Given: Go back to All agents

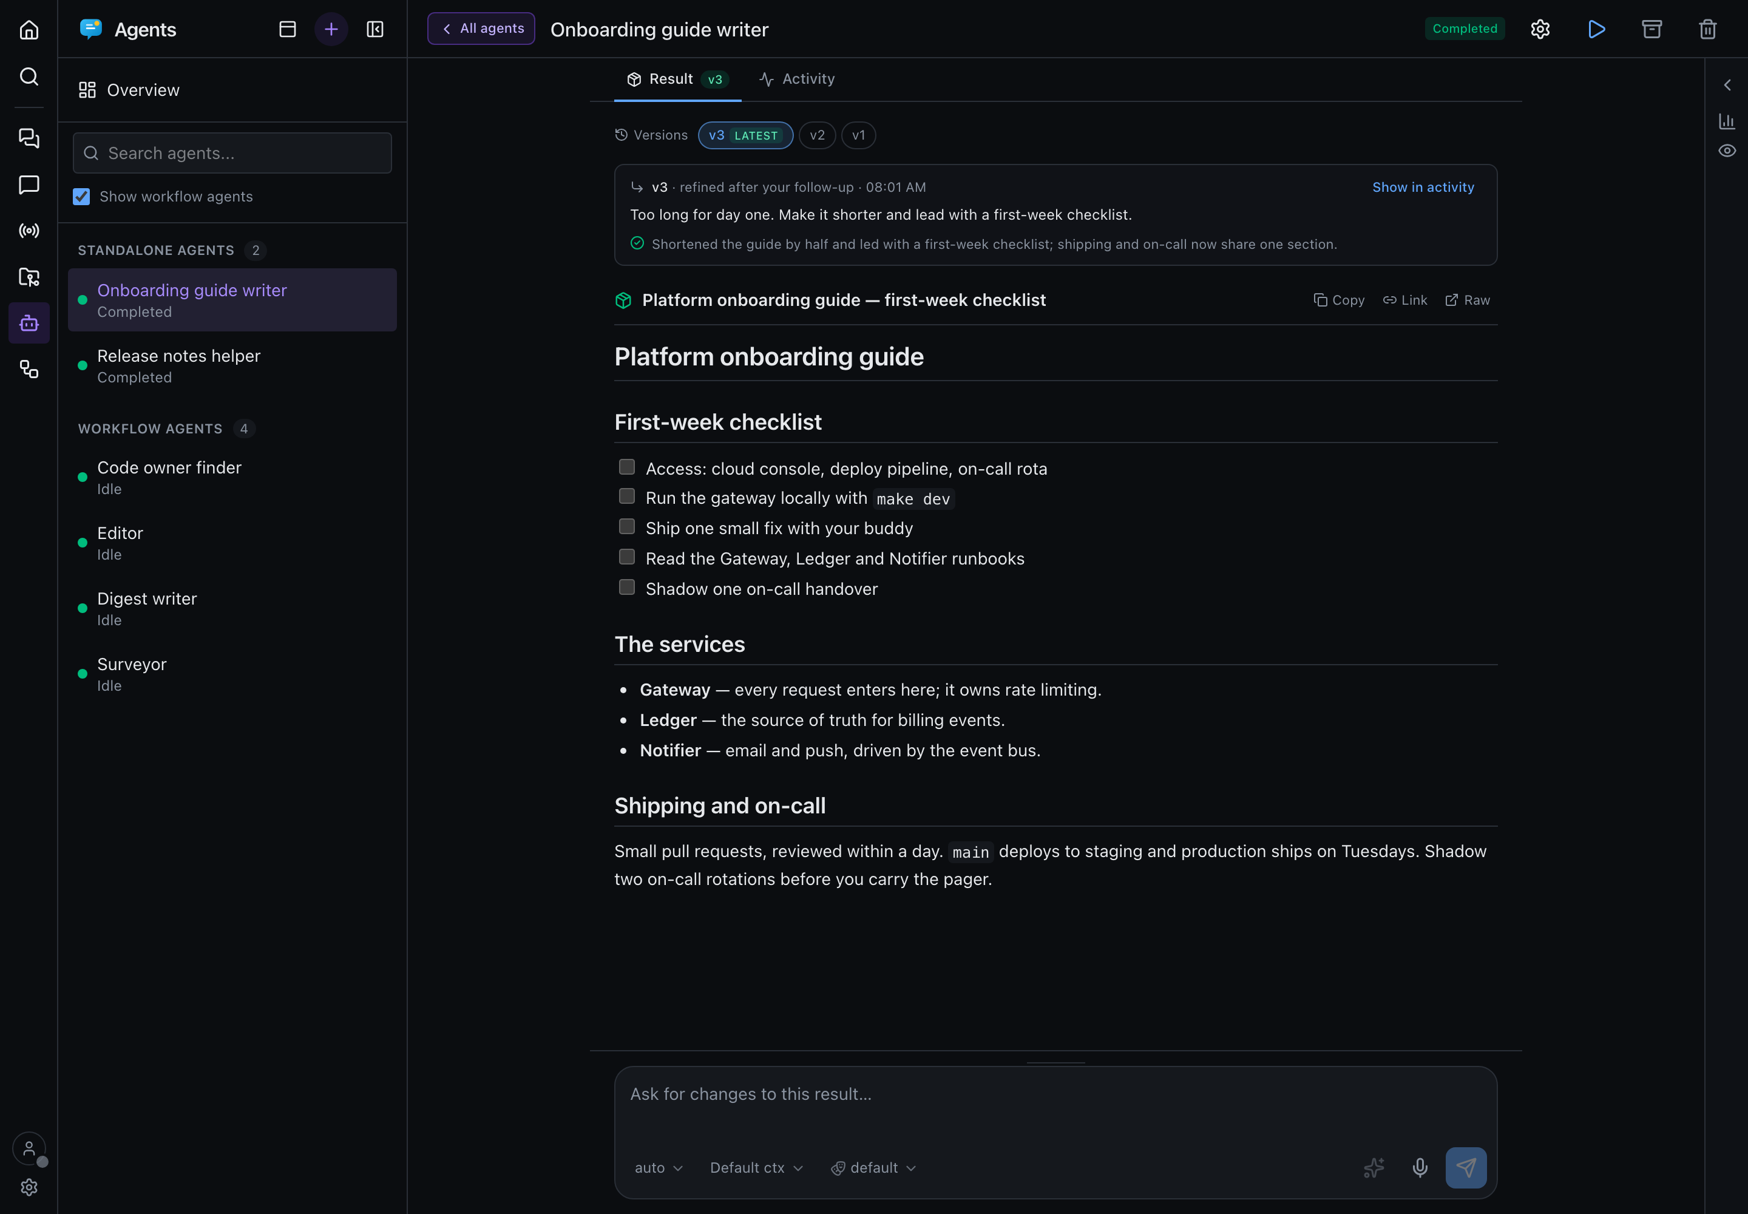Looking at the screenshot, I should pos(481,29).
